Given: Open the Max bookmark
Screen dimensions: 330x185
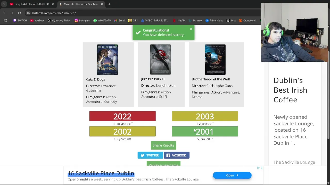Looking at the screenshot, I should click(x=231, y=21).
